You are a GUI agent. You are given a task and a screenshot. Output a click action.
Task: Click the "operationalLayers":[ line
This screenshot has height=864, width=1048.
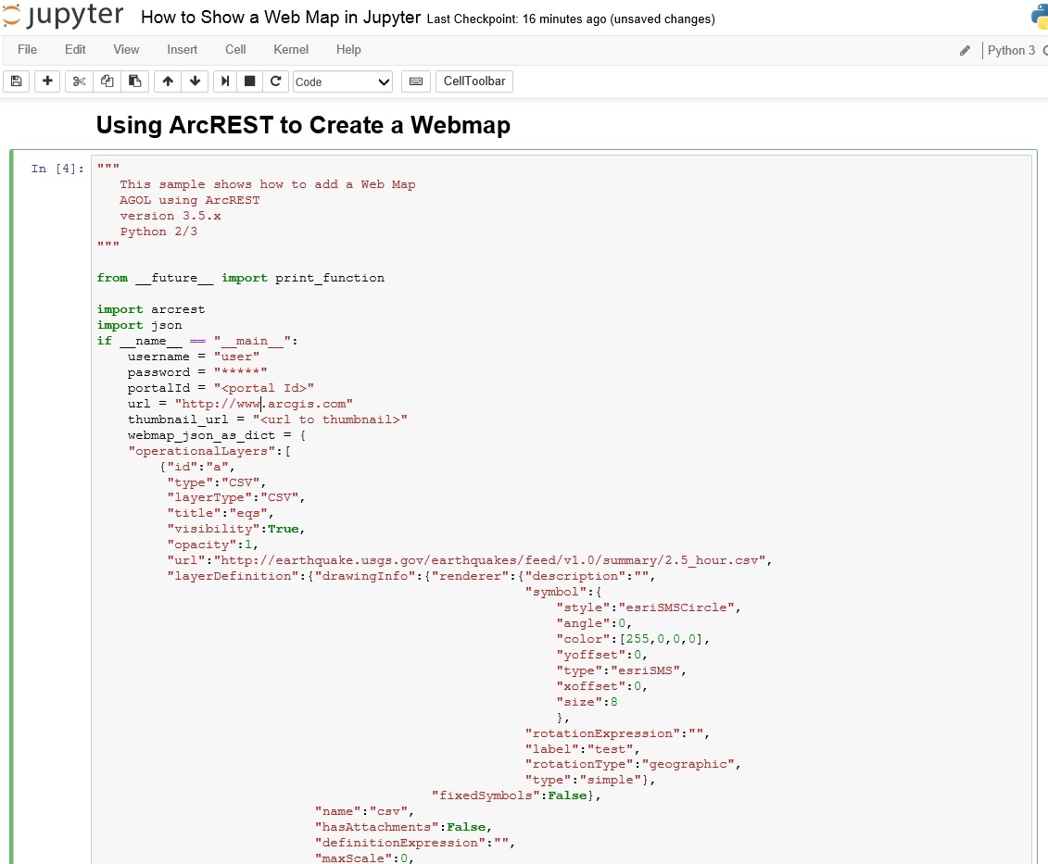(209, 451)
